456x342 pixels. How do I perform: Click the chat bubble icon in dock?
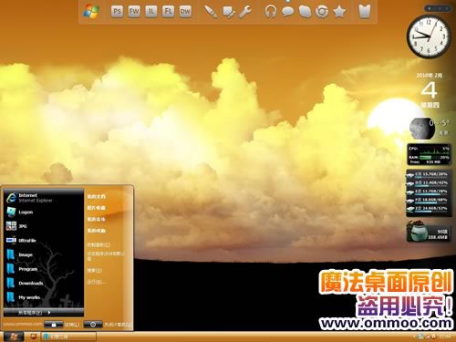tap(287, 12)
